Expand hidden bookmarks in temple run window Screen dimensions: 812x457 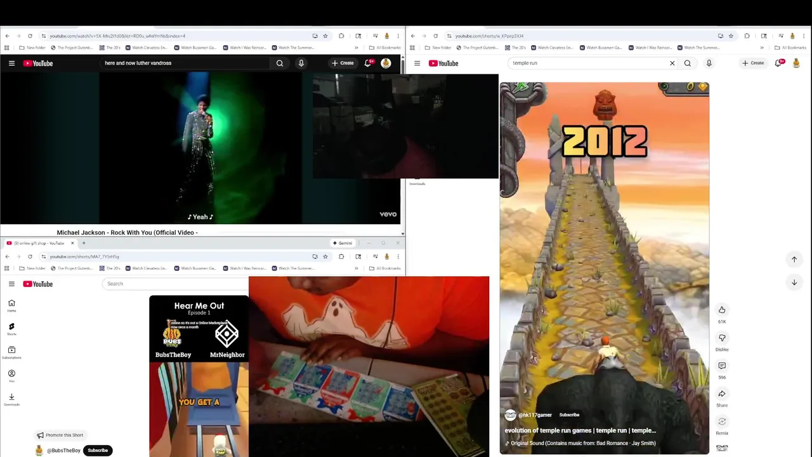click(762, 48)
